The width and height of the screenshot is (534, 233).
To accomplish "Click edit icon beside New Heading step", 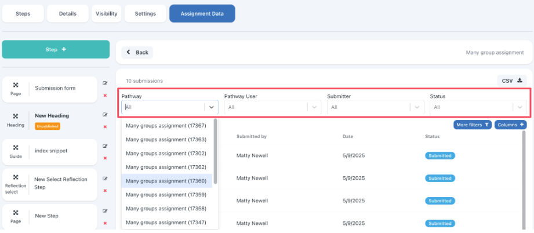I will [x=105, y=115].
